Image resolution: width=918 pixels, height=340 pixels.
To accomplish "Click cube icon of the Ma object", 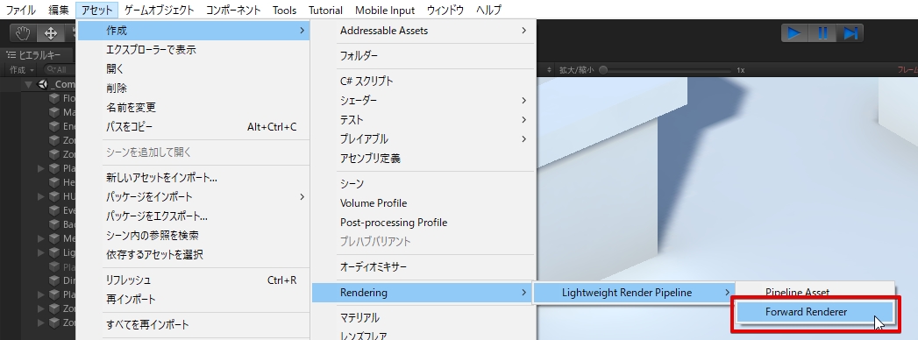I will coord(55,112).
